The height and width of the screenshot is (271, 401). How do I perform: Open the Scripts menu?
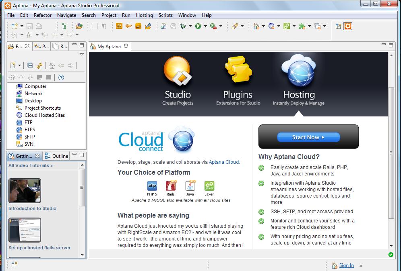[x=165, y=15]
